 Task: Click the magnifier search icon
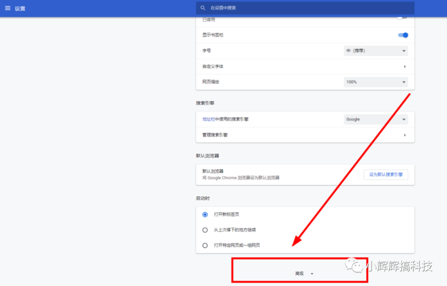(x=203, y=8)
